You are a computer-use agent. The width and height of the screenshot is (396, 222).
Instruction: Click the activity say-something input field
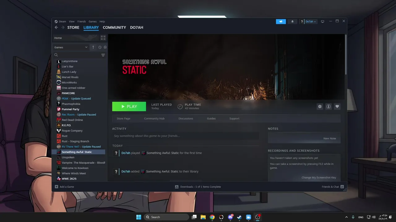[186, 136]
